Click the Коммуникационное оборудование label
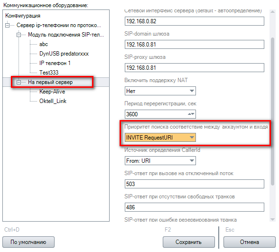Viewport: 279px width, 252px height. tap(46, 5)
